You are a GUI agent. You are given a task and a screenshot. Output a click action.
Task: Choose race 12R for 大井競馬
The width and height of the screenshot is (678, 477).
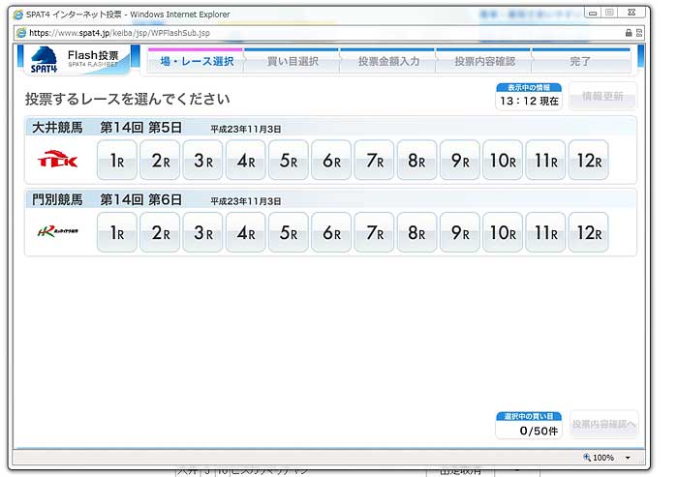[x=588, y=161]
